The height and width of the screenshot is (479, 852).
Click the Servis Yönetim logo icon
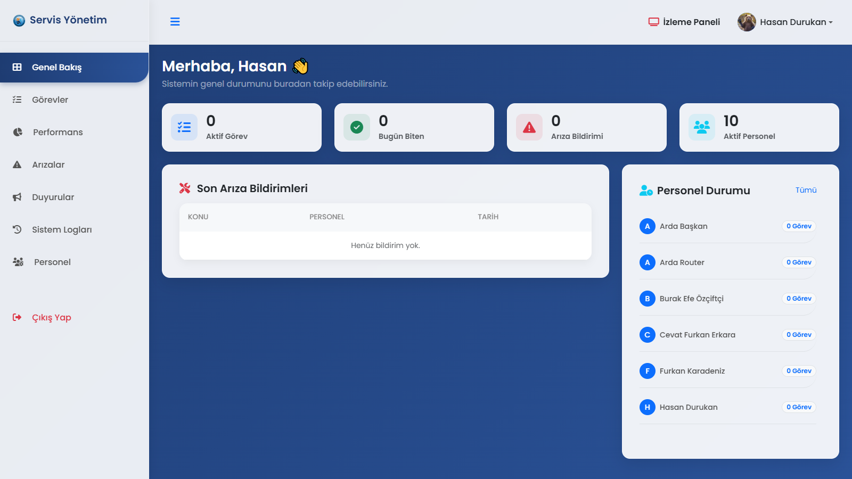point(19,21)
